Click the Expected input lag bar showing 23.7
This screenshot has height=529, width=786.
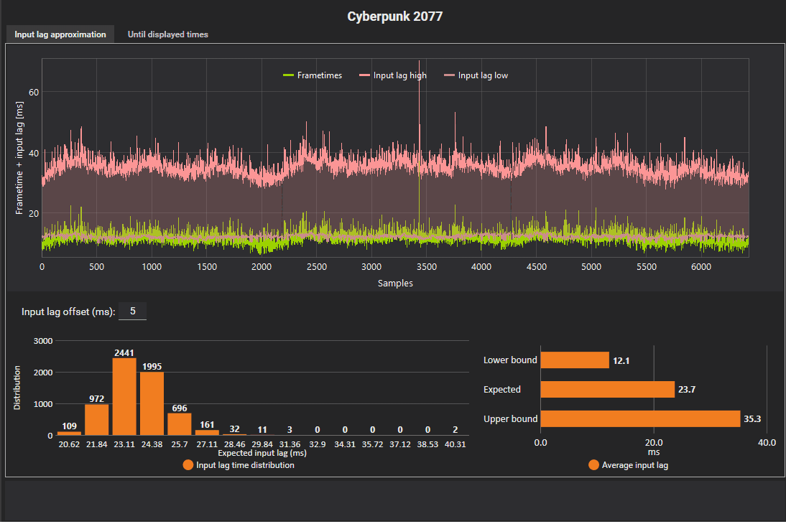point(607,389)
